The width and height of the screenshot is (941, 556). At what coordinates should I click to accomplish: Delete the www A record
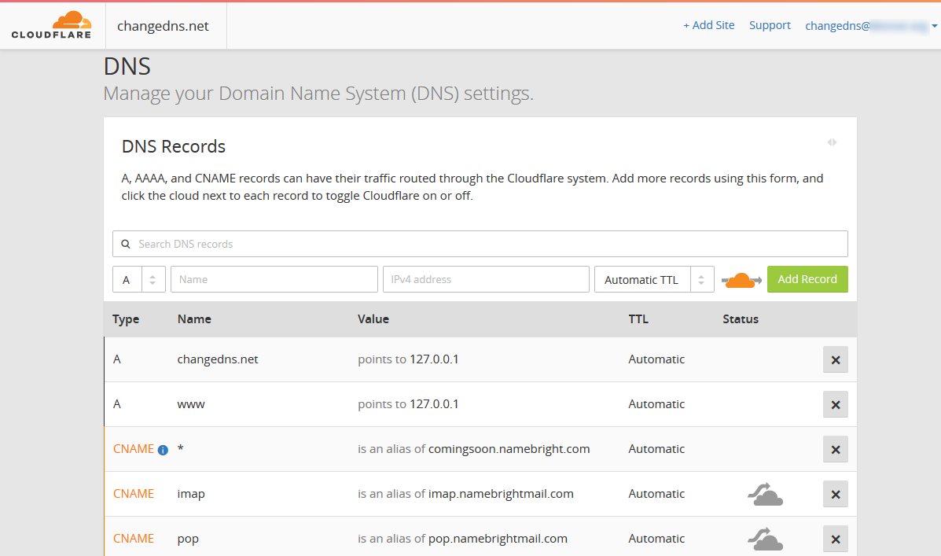[835, 405]
